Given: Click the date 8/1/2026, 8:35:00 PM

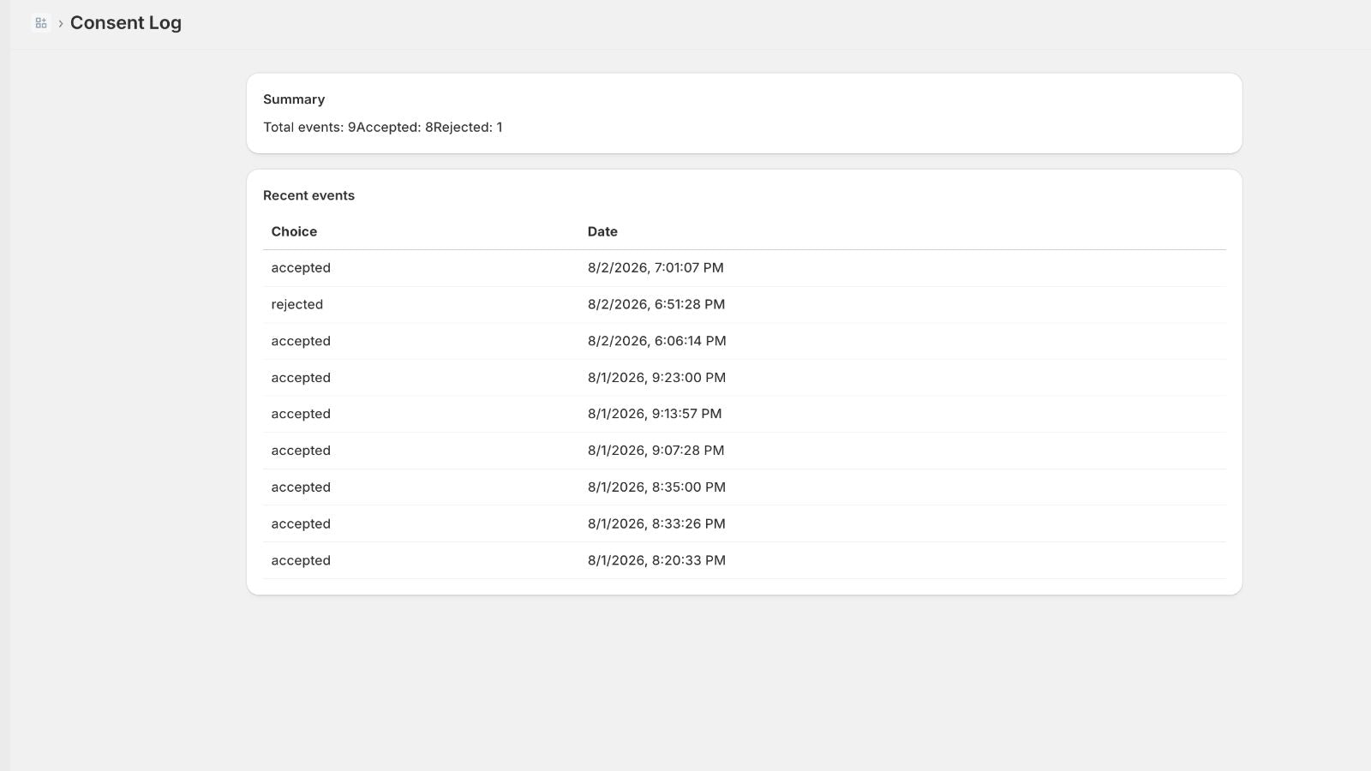Looking at the screenshot, I should [x=656, y=487].
